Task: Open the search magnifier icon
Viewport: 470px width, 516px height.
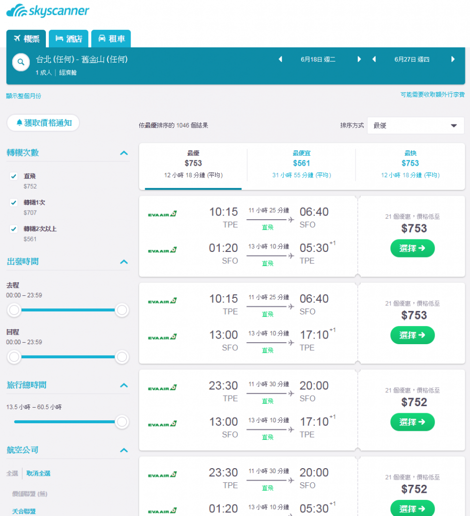Action: (x=21, y=62)
